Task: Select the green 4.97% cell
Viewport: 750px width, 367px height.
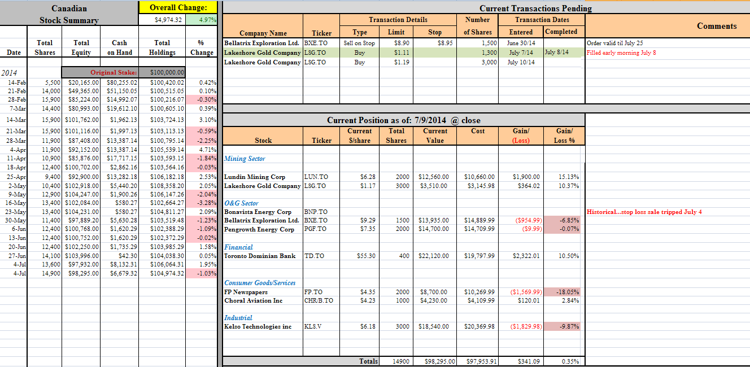Action: (x=200, y=20)
